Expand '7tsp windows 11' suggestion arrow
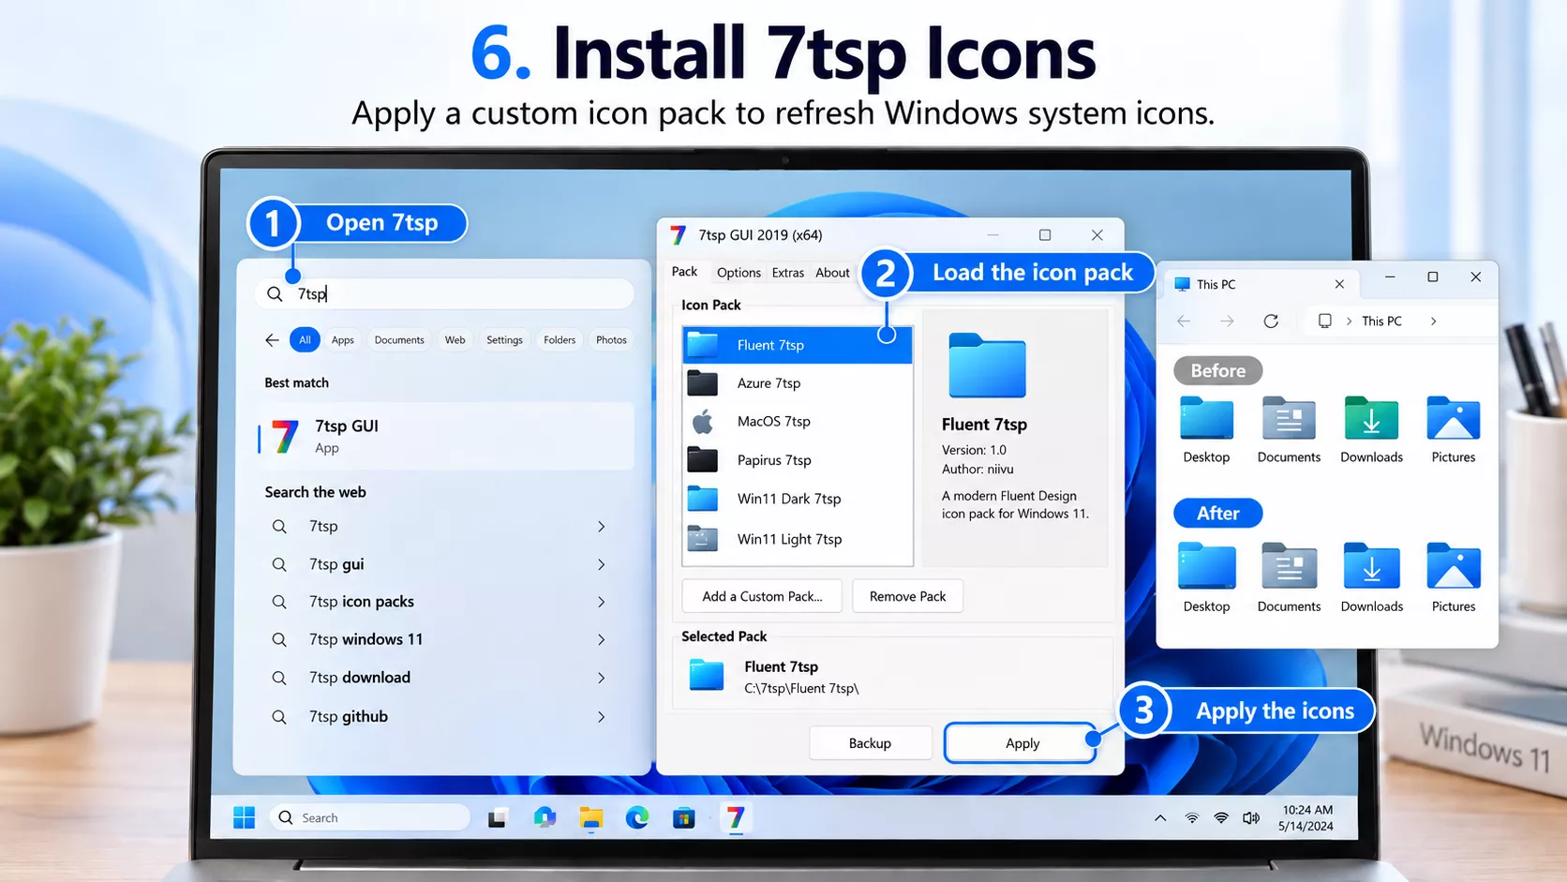The image size is (1567, 882). tap(602, 639)
